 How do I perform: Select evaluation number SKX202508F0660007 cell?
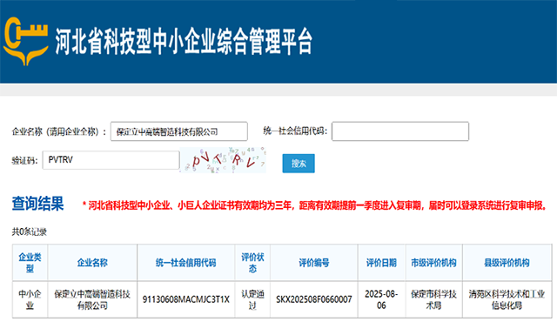[x=314, y=299]
